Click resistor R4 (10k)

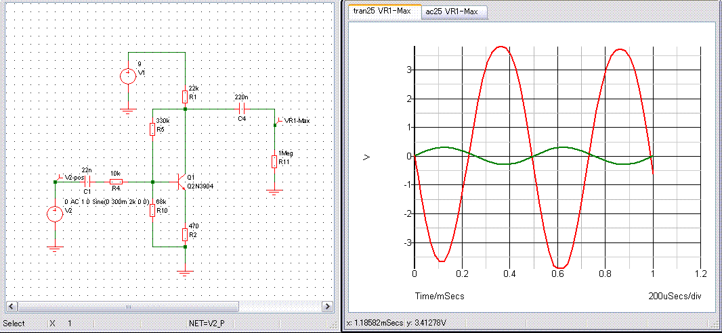tap(116, 182)
